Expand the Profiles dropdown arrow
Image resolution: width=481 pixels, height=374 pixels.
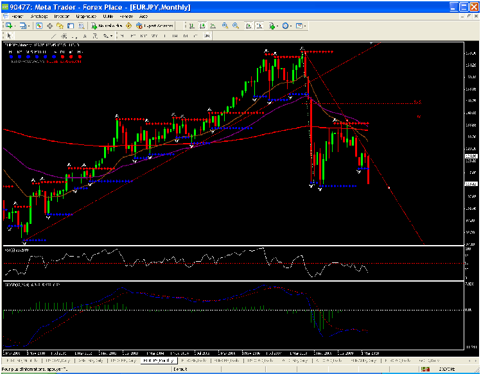29,26
